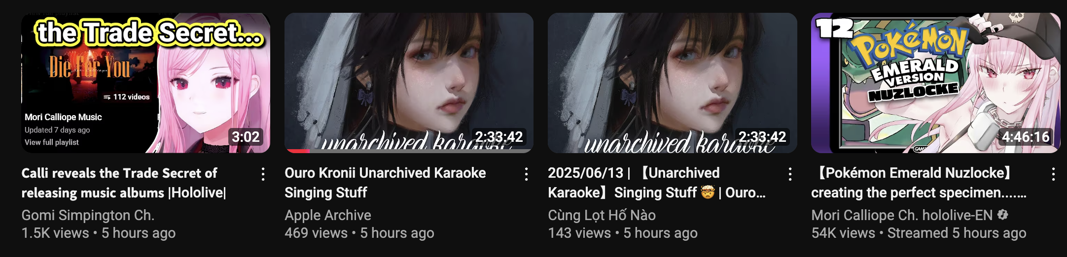Viewport: 1067px width, 257px height.
Task: Click verified badge beside Mori Calliope Ch. hololive-EN
Action: click(x=1002, y=215)
